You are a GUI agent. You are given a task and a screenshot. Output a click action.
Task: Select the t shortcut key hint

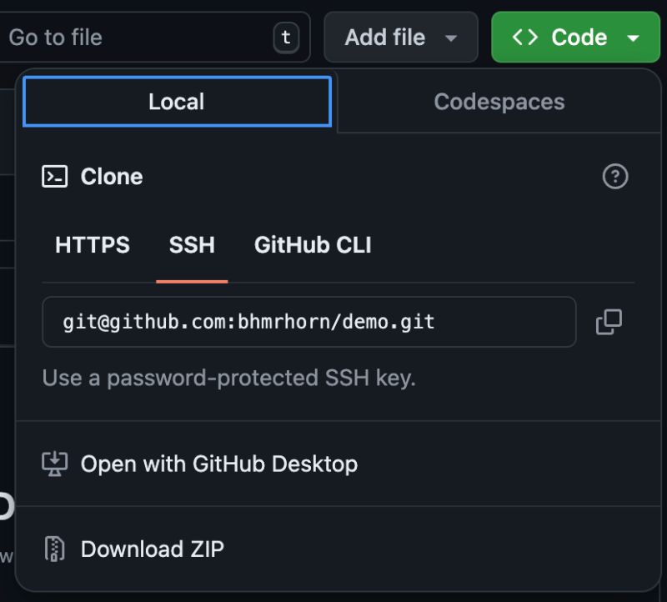[286, 38]
